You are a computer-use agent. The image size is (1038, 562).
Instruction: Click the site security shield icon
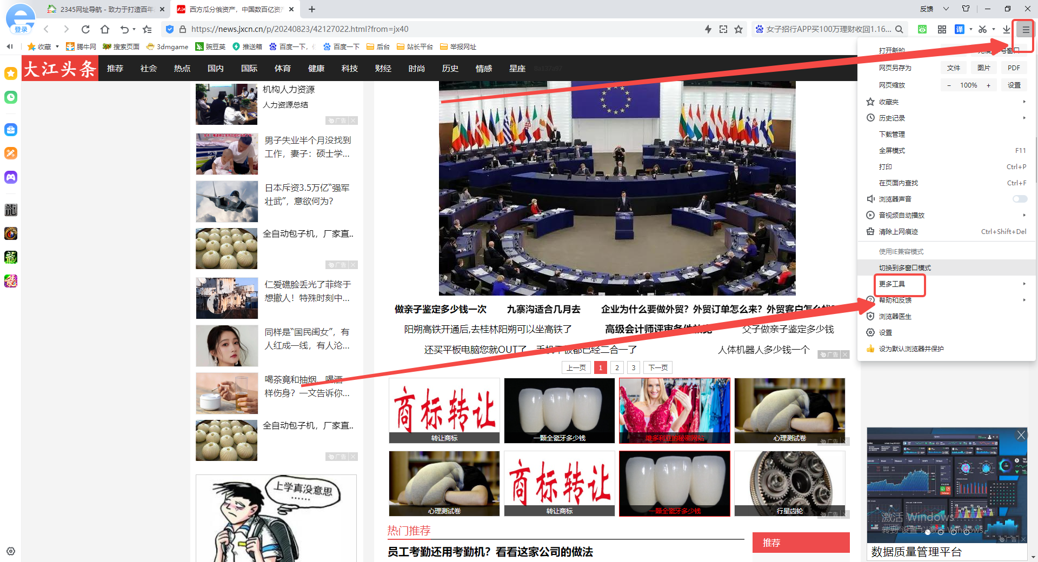click(x=170, y=29)
